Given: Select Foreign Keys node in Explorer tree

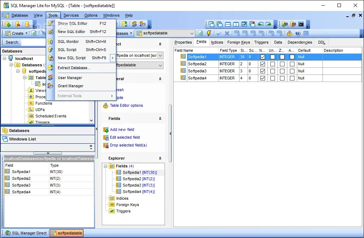Looking at the screenshot, I should 127,205.
